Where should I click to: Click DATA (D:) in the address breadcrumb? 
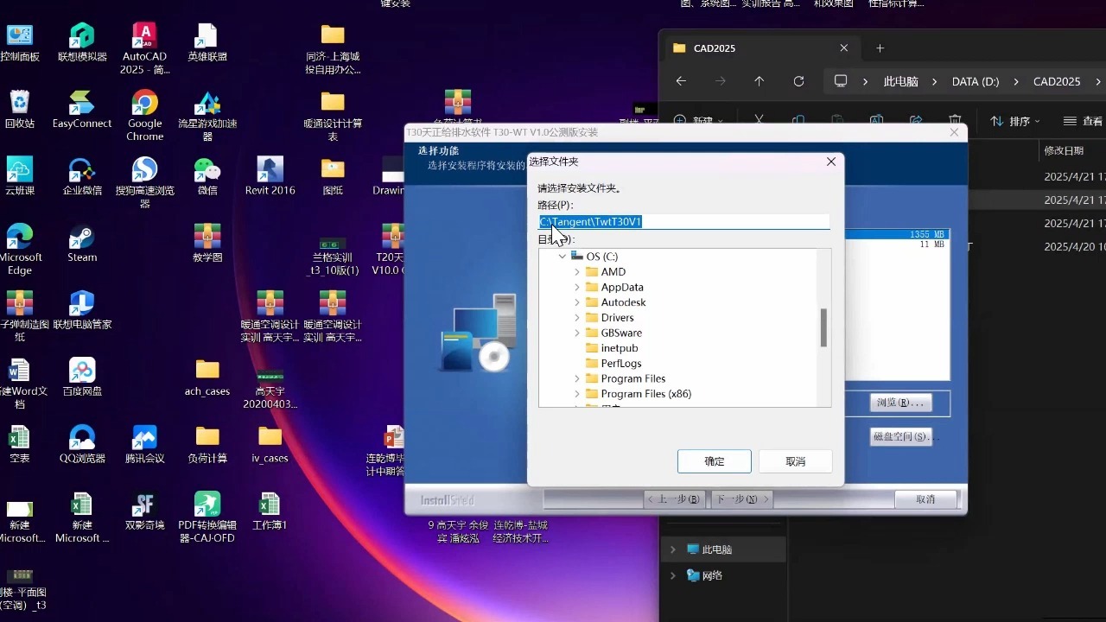(x=976, y=81)
